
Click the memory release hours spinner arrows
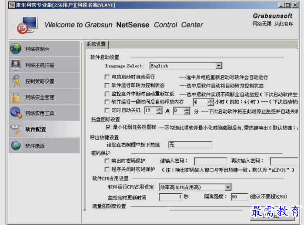(210, 102)
